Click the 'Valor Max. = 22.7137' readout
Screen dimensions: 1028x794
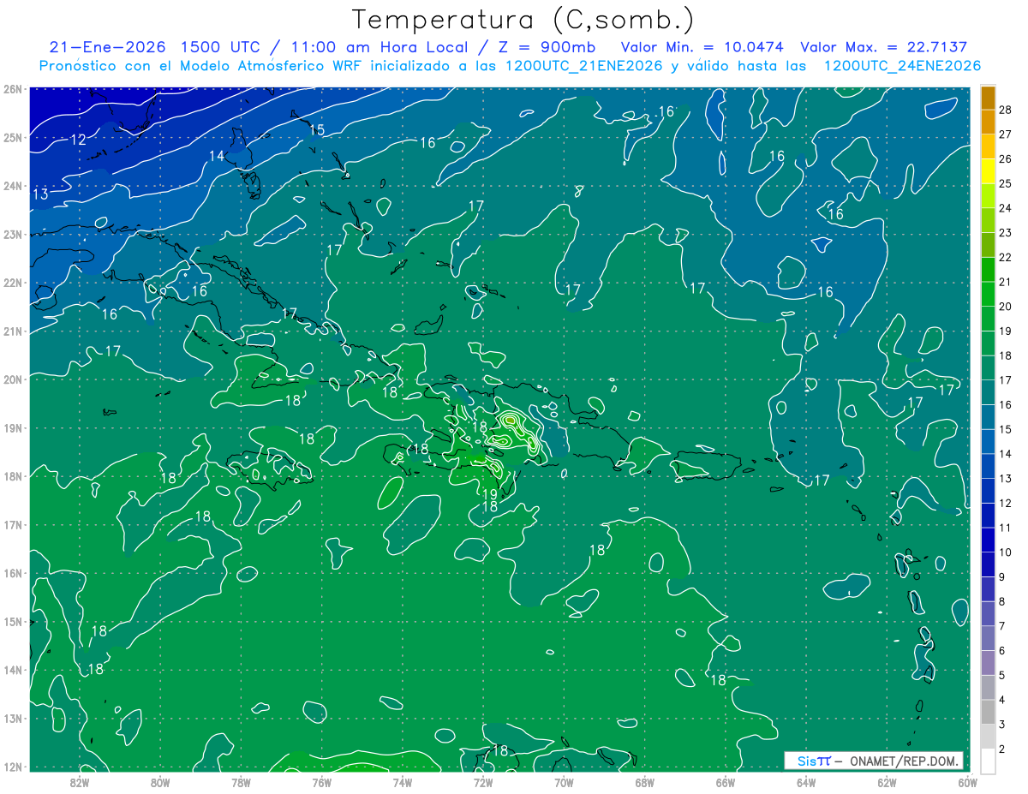884,47
